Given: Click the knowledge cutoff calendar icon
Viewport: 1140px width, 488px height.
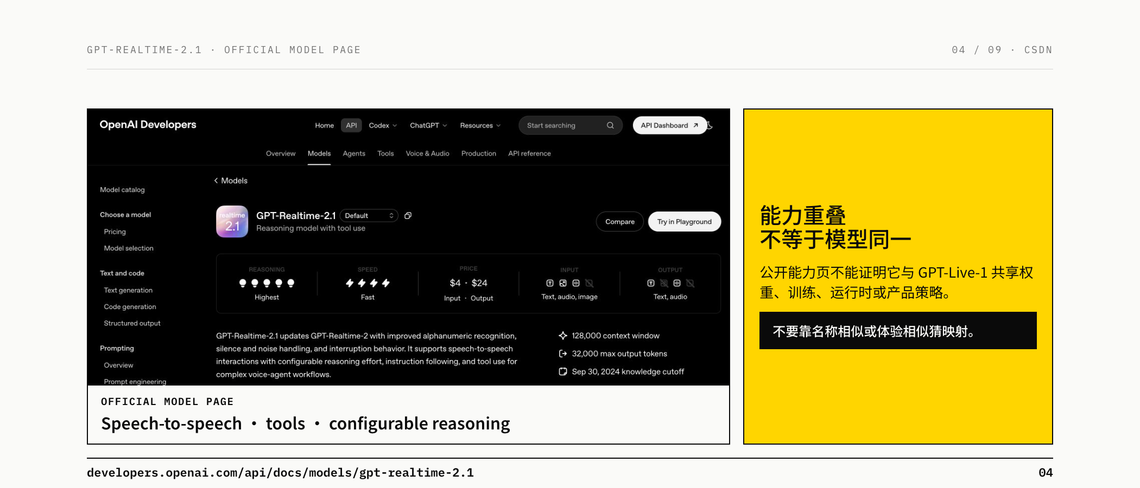Looking at the screenshot, I should coord(563,371).
